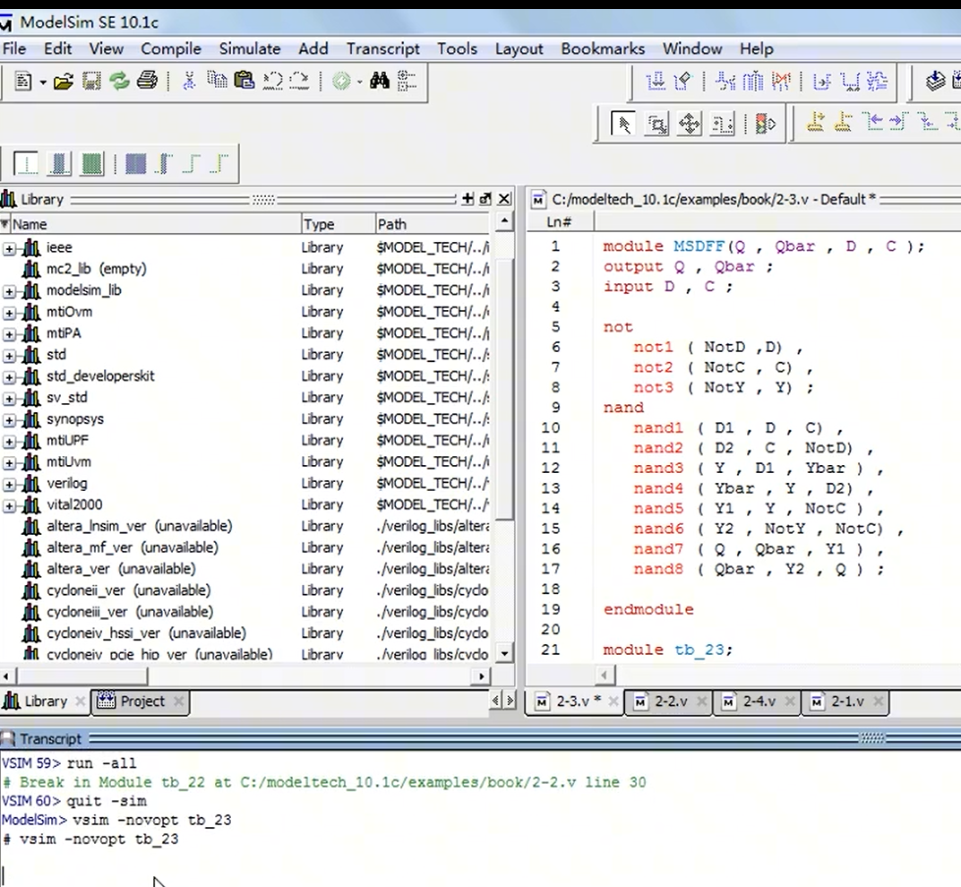The image size is (961, 887).
Task: Click the green Reload arrows icon
Action: pos(119,81)
